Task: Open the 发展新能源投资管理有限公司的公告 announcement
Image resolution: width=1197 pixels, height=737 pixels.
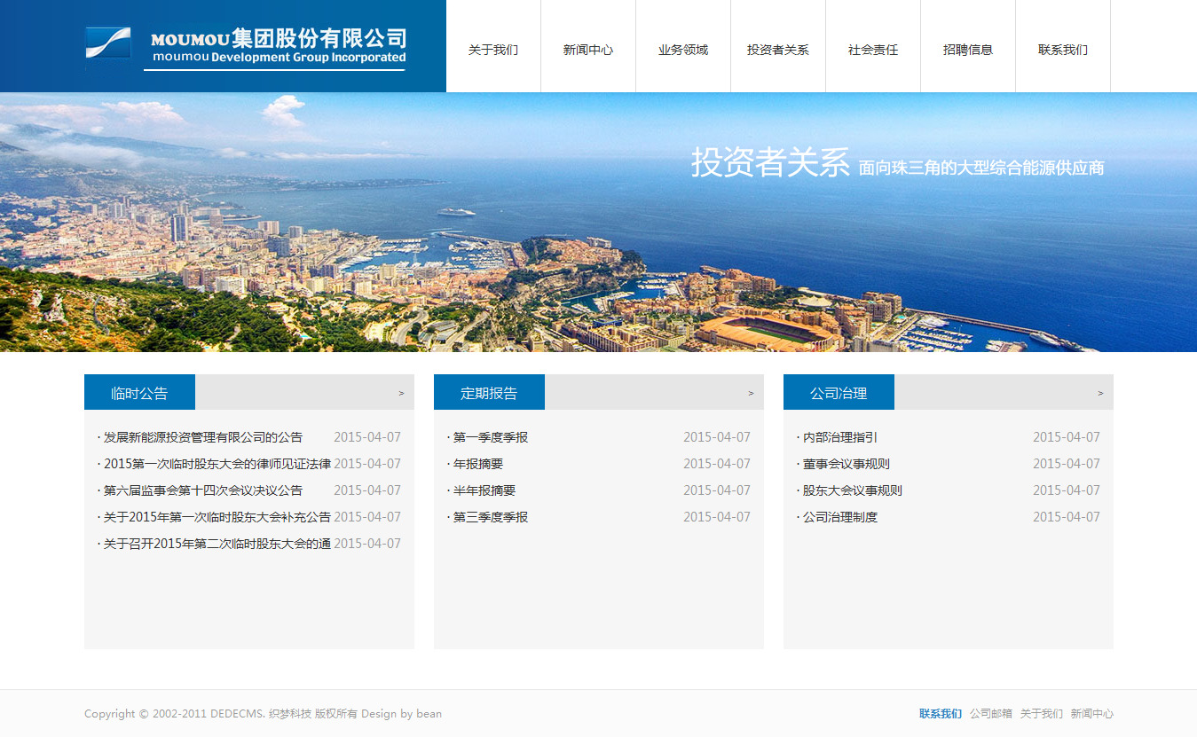Action: pos(203,437)
